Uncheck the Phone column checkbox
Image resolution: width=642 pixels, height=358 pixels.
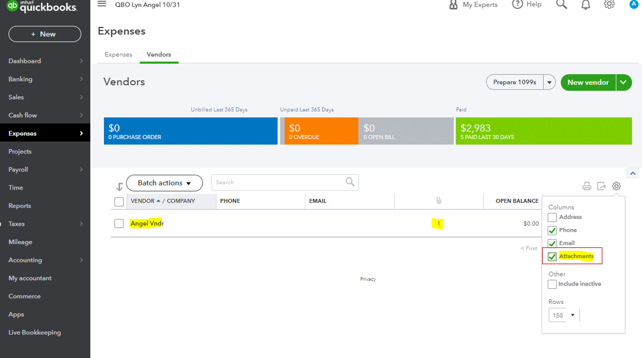[x=552, y=230]
